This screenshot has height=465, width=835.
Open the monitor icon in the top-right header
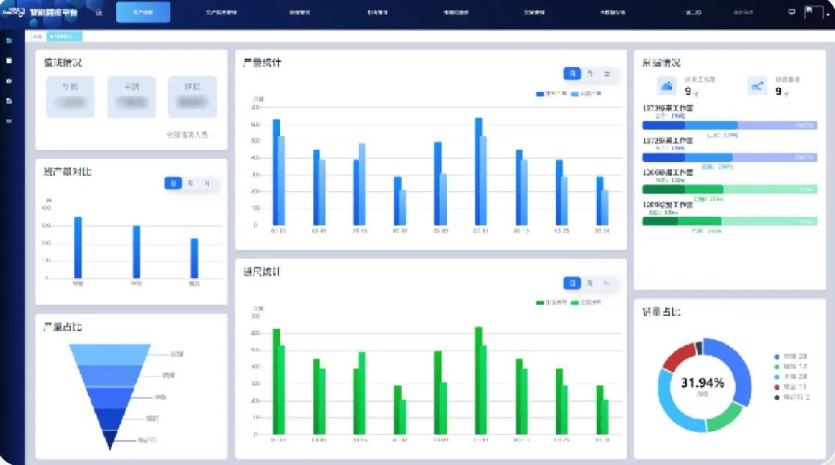[792, 12]
